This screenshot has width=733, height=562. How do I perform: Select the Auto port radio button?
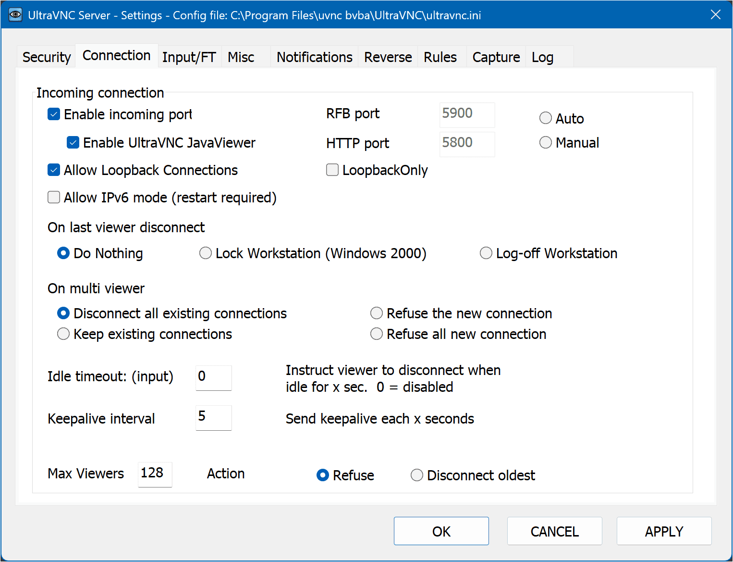[546, 118]
